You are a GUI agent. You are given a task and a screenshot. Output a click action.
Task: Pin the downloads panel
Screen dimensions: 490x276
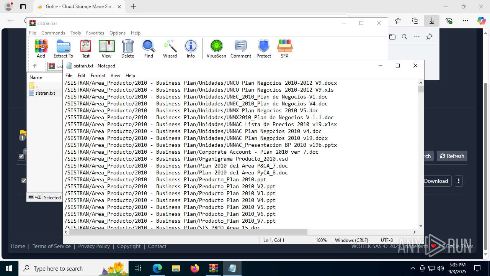[429, 37]
